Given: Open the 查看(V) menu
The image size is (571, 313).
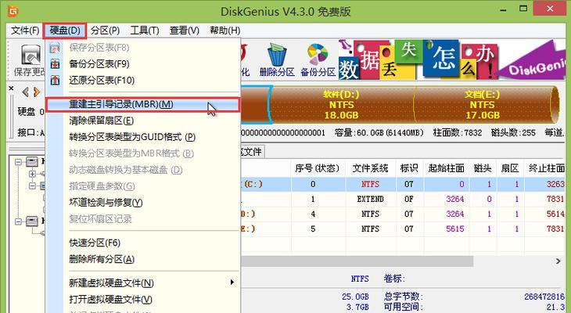Looking at the screenshot, I should (185, 31).
